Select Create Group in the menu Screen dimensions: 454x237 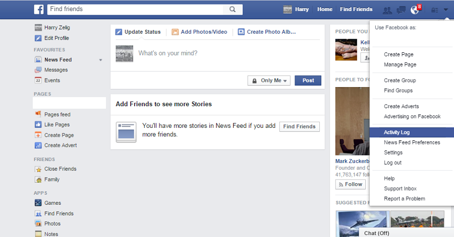point(400,81)
